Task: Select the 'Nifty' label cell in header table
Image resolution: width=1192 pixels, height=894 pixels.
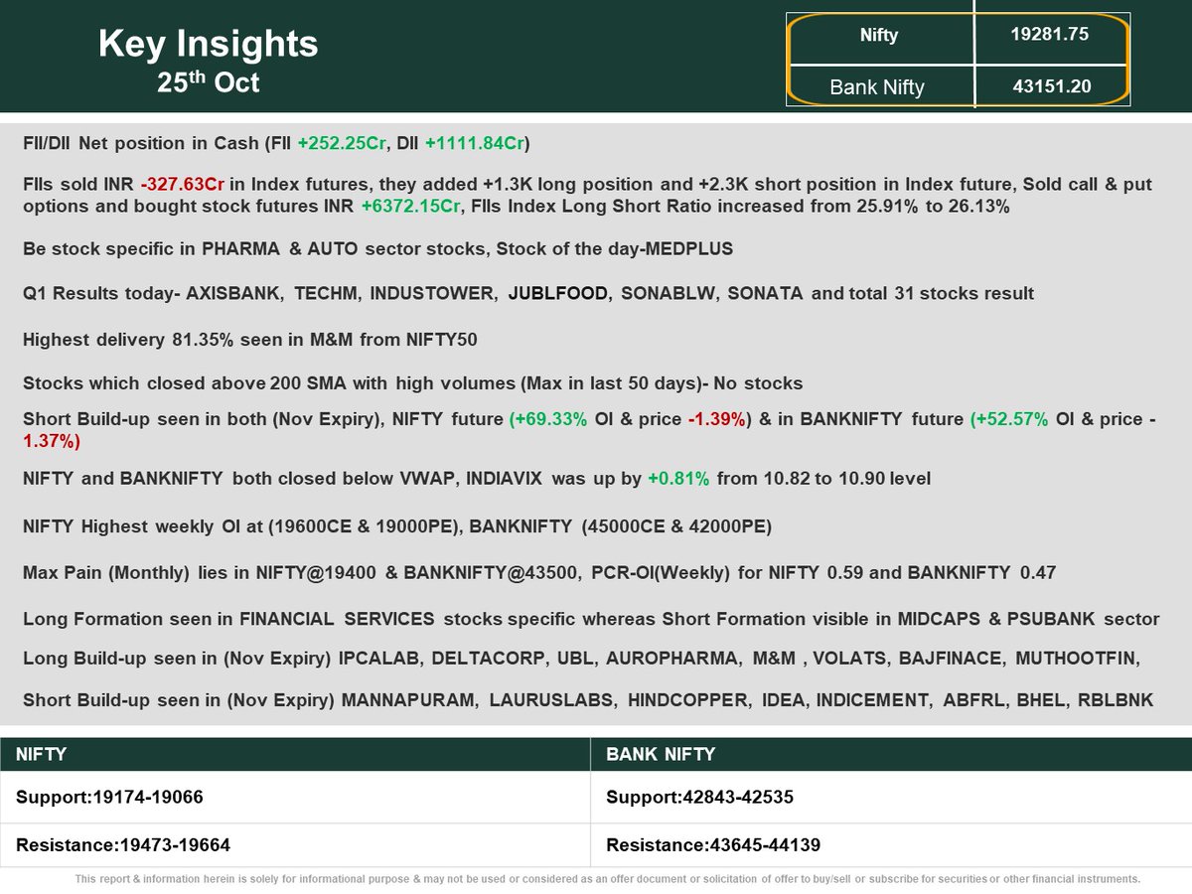Action: 879,36
